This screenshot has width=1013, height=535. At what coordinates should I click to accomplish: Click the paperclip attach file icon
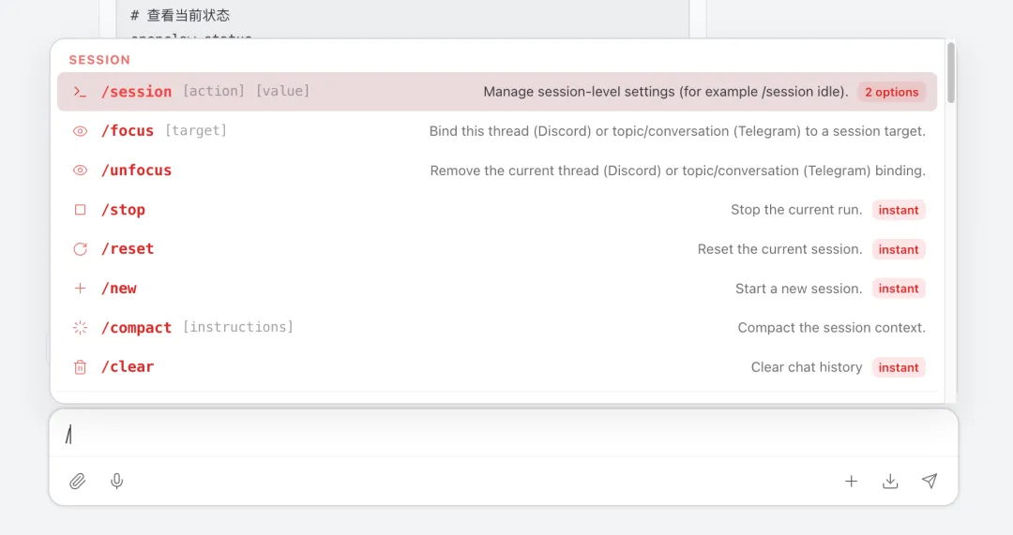pyautogui.click(x=78, y=482)
